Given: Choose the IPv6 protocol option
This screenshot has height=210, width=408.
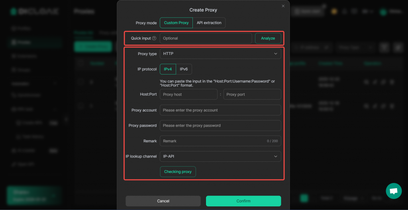Looking at the screenshot, I should coord(184,69).
